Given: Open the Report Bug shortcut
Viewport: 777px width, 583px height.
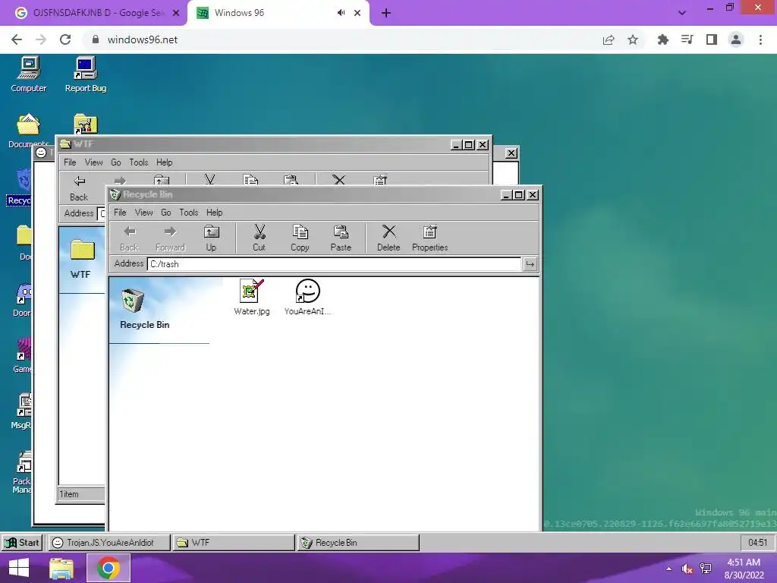Looking at the screenshot, I should click(x=86, y=74).
